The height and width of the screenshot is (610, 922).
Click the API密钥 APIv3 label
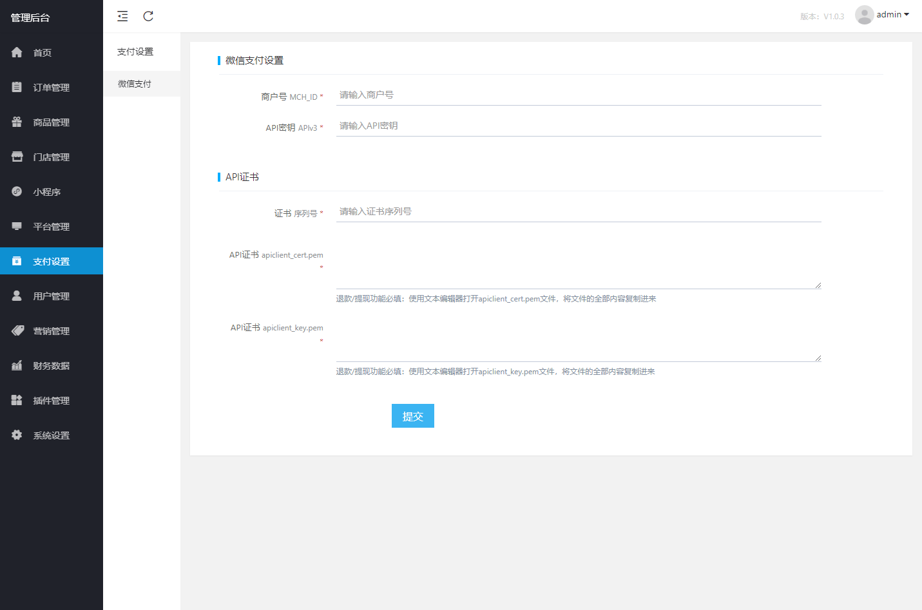294,128
